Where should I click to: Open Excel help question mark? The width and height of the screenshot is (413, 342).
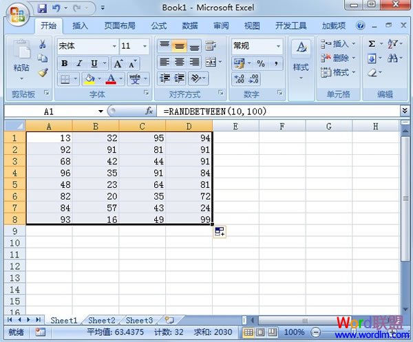[x=360, y=25]
